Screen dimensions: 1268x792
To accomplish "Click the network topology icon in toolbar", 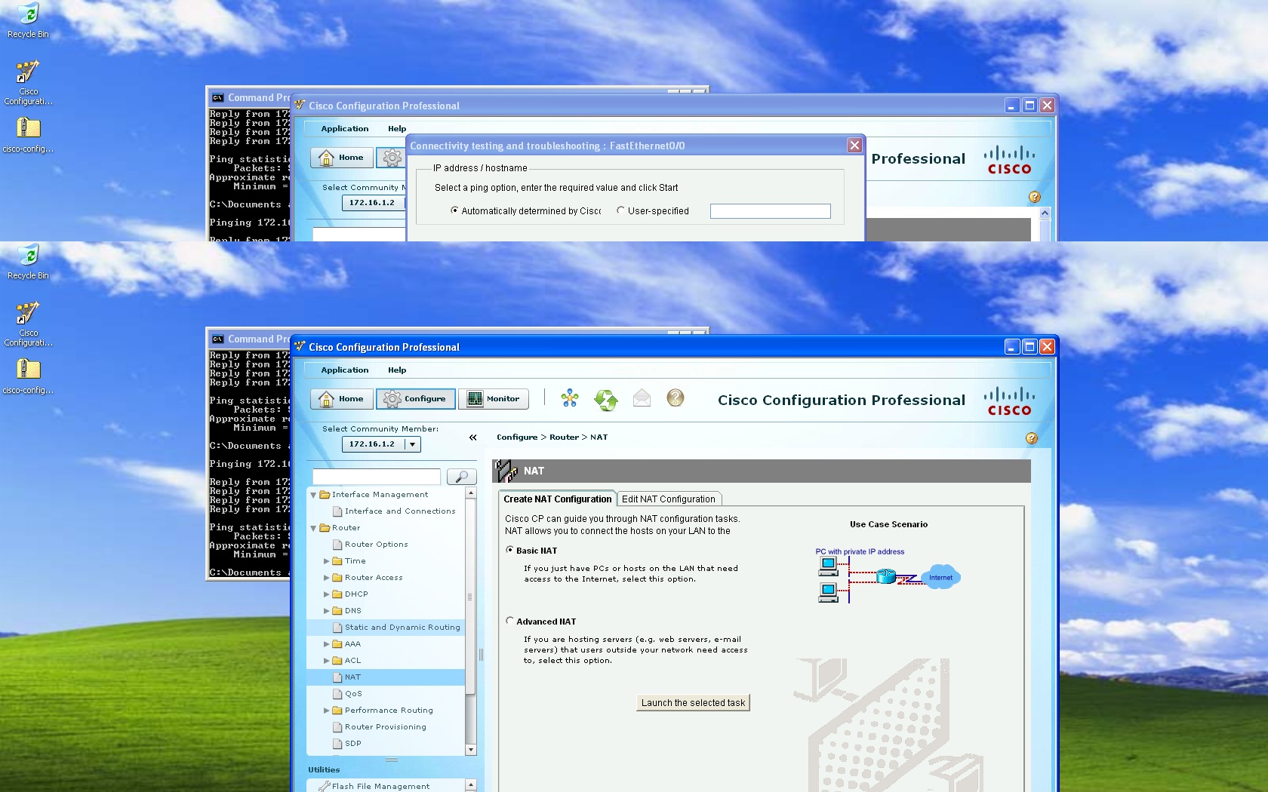I will (570, 398).
